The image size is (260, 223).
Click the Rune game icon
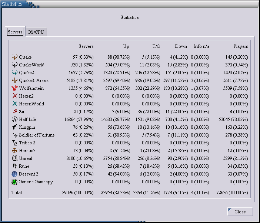(x=14, y=166)
